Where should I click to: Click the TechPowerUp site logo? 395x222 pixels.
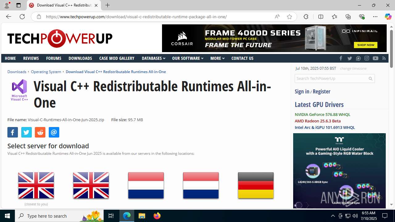click(60, 39)
